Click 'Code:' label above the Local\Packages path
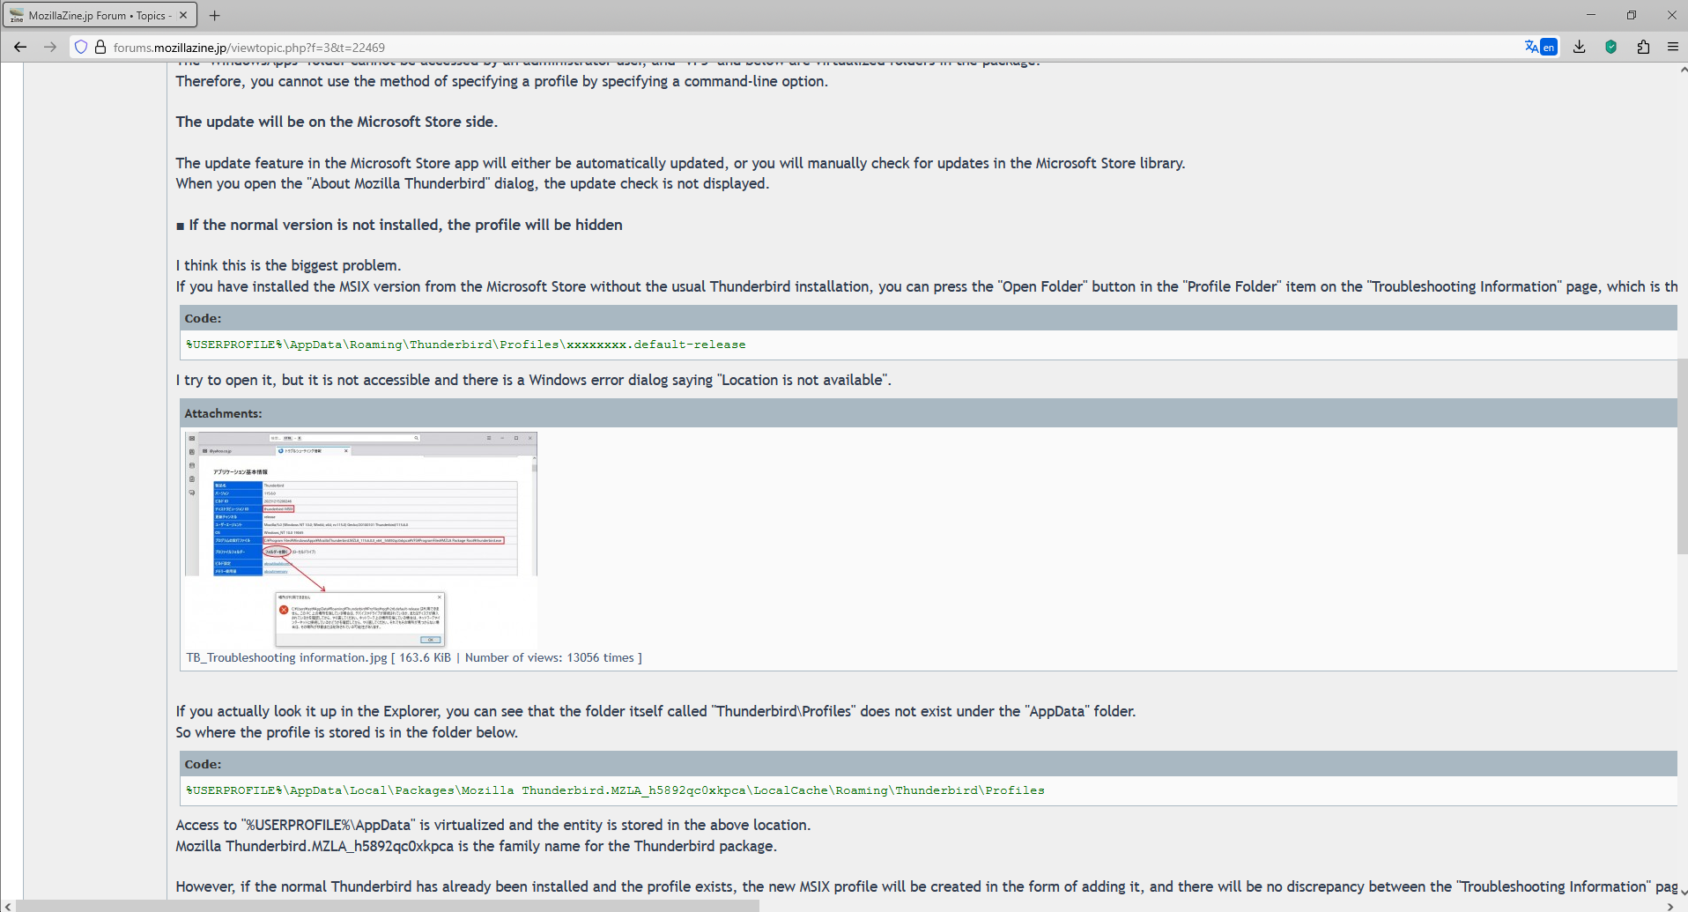Image resolution: width=1688 pixels, height=912 pixels. click(203, 764)
